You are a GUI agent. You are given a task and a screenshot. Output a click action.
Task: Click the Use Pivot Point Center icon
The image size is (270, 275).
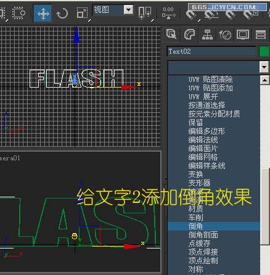click(x=145, y=13)
